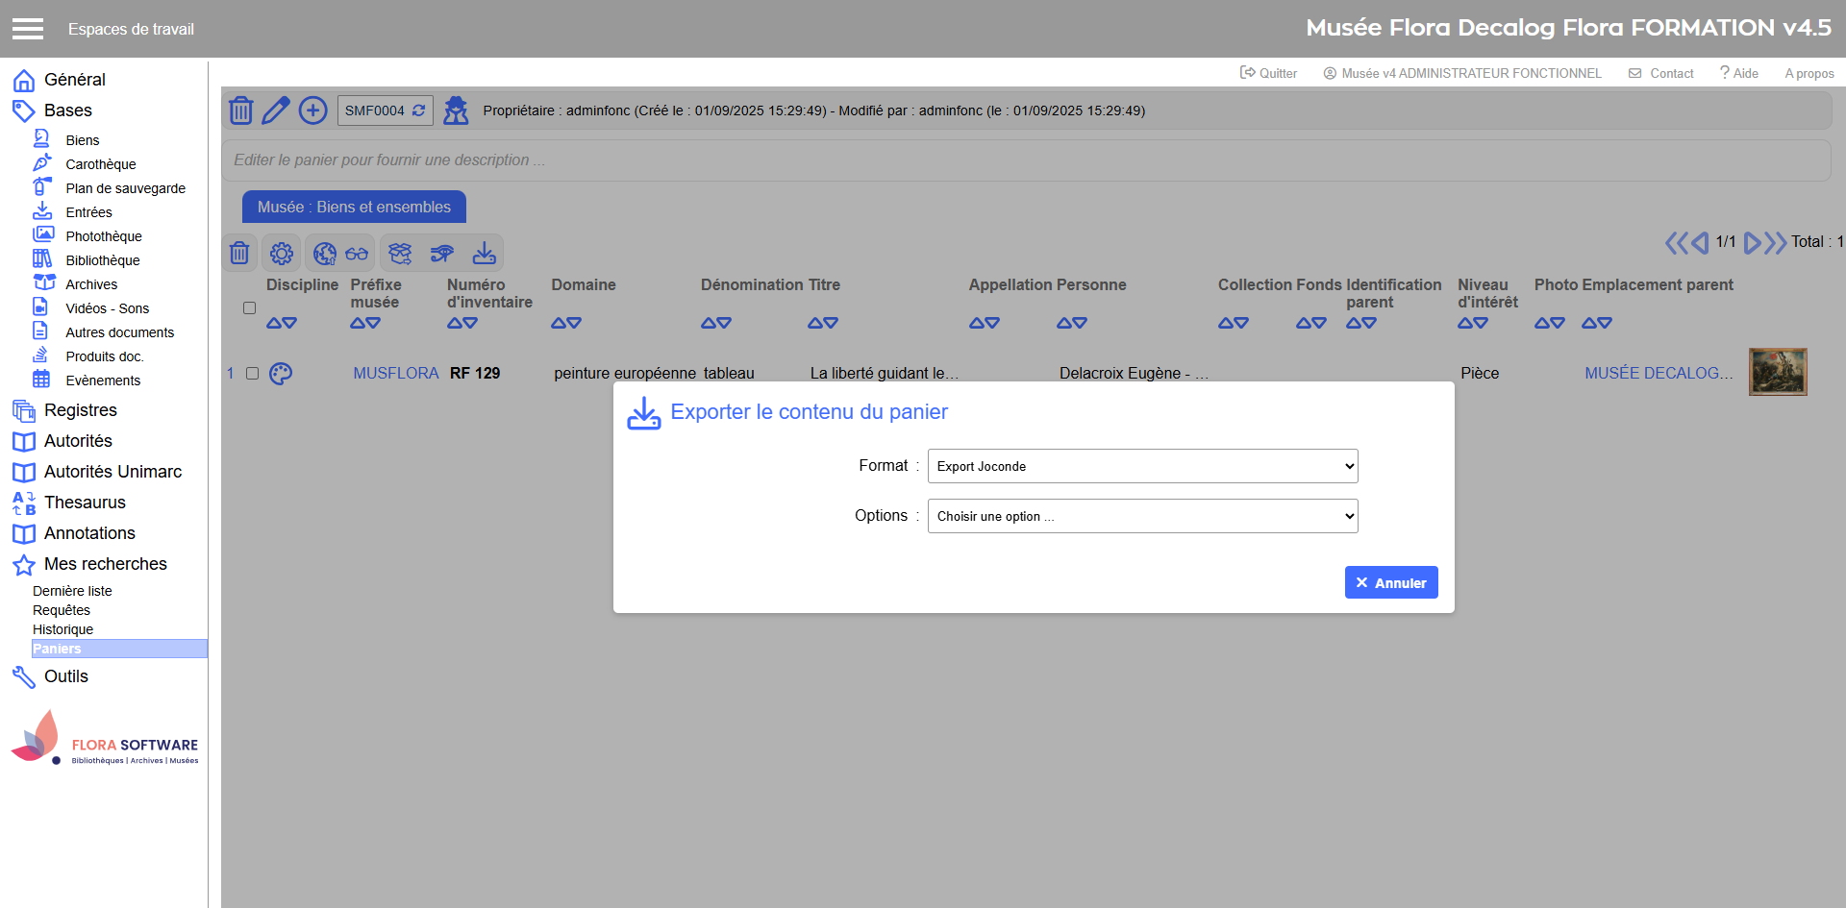1846x908 pixels.
Task: Open the SMF0004 basket selector
Action: (x=385, y=110)
